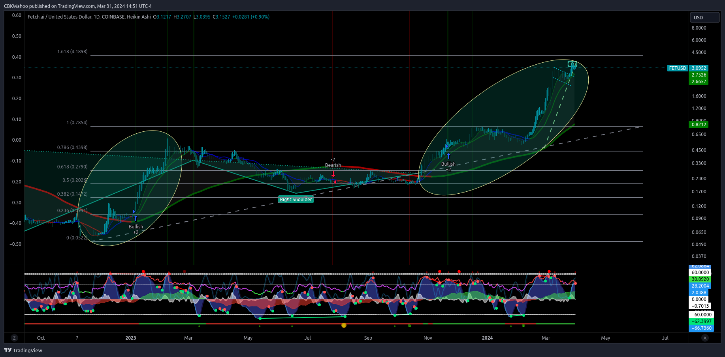Click the 0.0370 price scale value

click(x=699, y=256)
